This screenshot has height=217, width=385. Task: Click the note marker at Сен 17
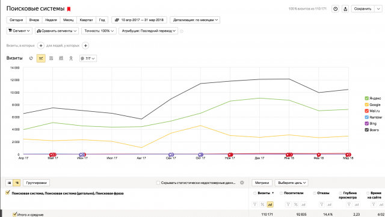(x=171, y=154)
